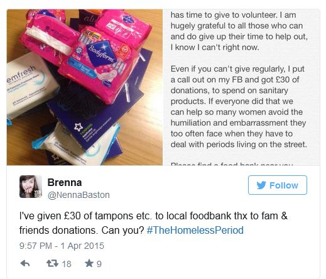
Task: Click the reply arrow icon
Action: (25, 263)
